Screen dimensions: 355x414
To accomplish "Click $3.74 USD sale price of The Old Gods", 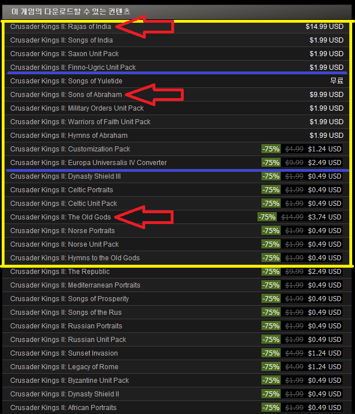I will [324, 217].
